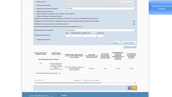Image resolution: width=172 pixels, height=97 pixels.
Task: Click the "Всего записей: 1" text
Action: [x=39, y=80]
